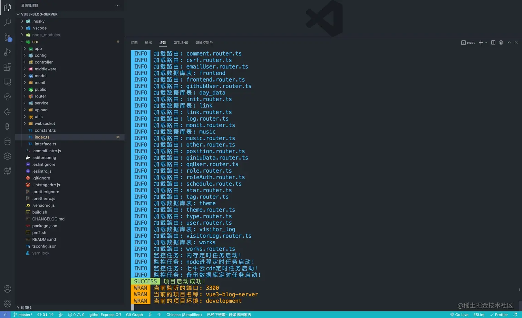Switch to the 输出 output tab
Screen dimensions: 522x318
click(x=148, y=43)
